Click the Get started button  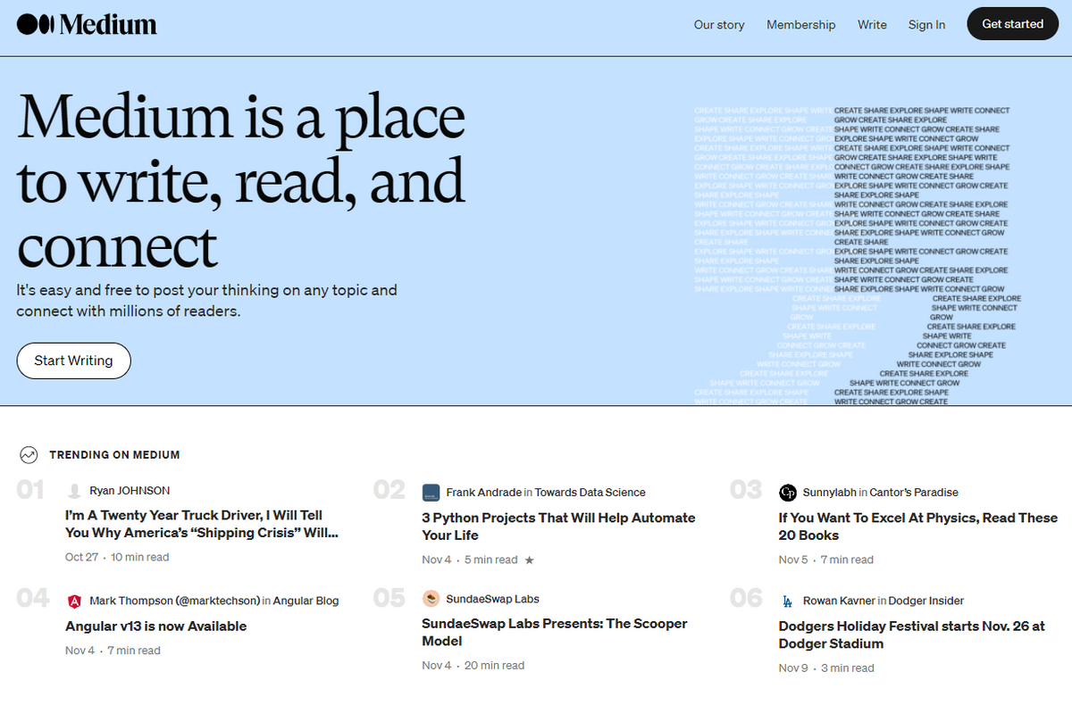coord(1013,24)
